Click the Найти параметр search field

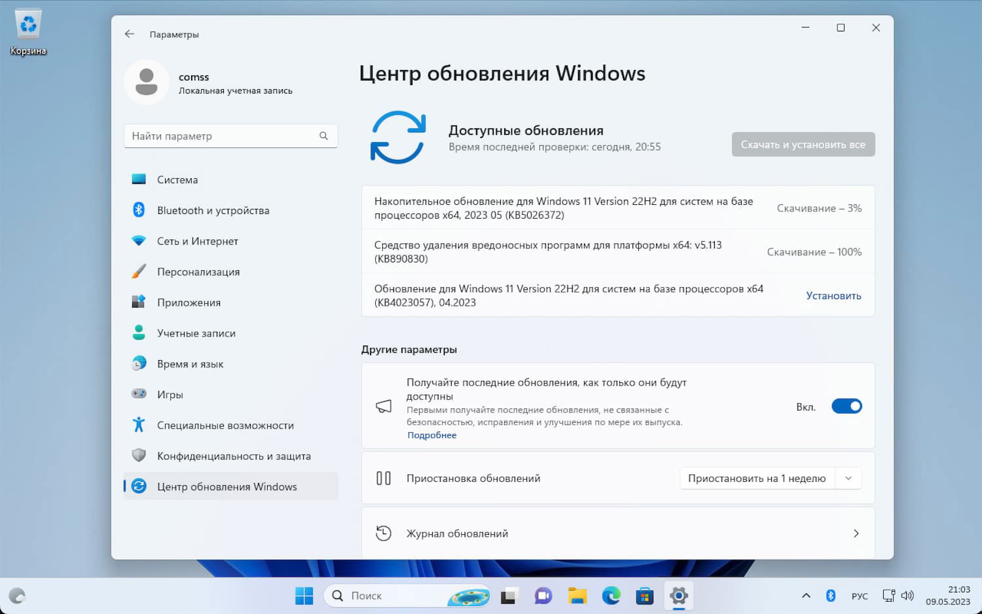click(230, 136)
